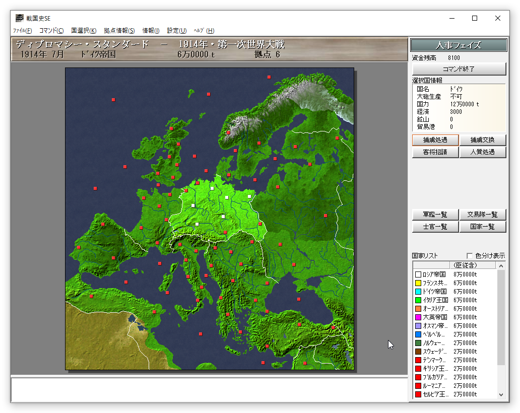Click the magenta 大英帝国 color square
Viewport: 520px width, 413px height.
[418, 317]
